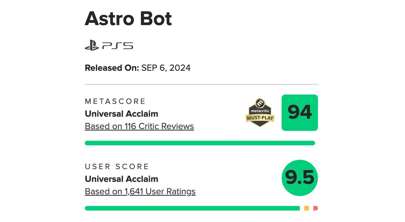Image resolution: width=405 pixels, height=222 pixels.
Task: Click the Released On date SEP 6, 2024
Action: (x=166, y=68)
